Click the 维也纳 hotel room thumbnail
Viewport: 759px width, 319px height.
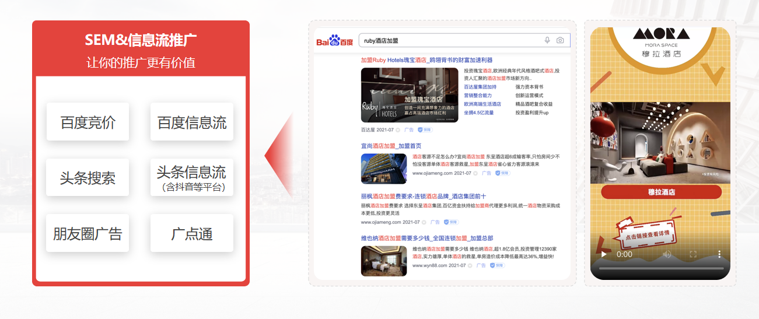[x=384, y=261]
